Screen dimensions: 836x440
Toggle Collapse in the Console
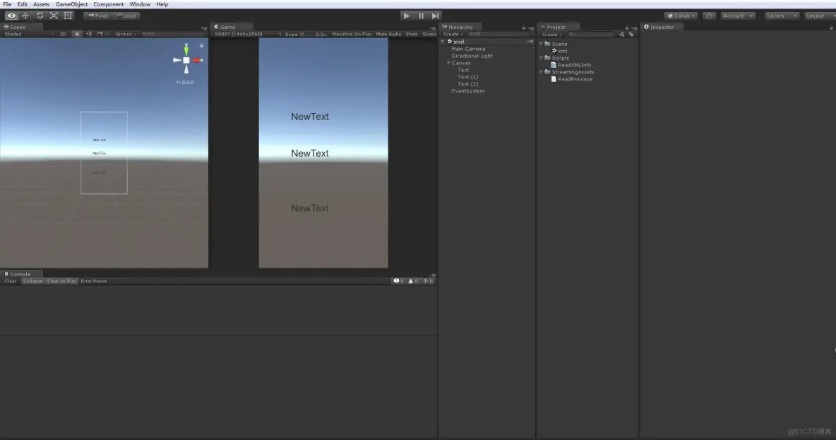point(32,281)
